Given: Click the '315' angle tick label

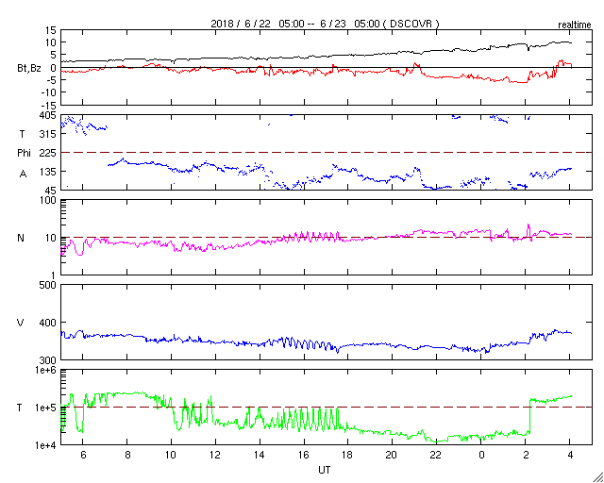Looking at the screenshot, I should 50,134.
